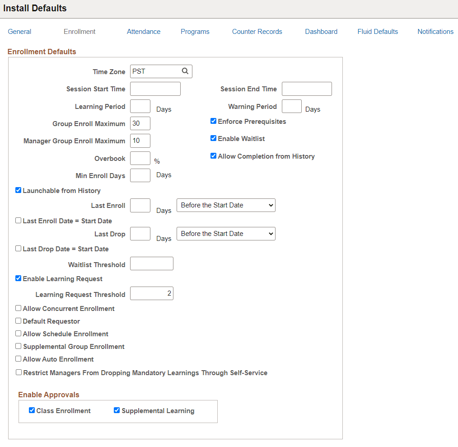
Task: Click the Session Start Time input field
Action: pyautogui.click(x=155, y=89)
